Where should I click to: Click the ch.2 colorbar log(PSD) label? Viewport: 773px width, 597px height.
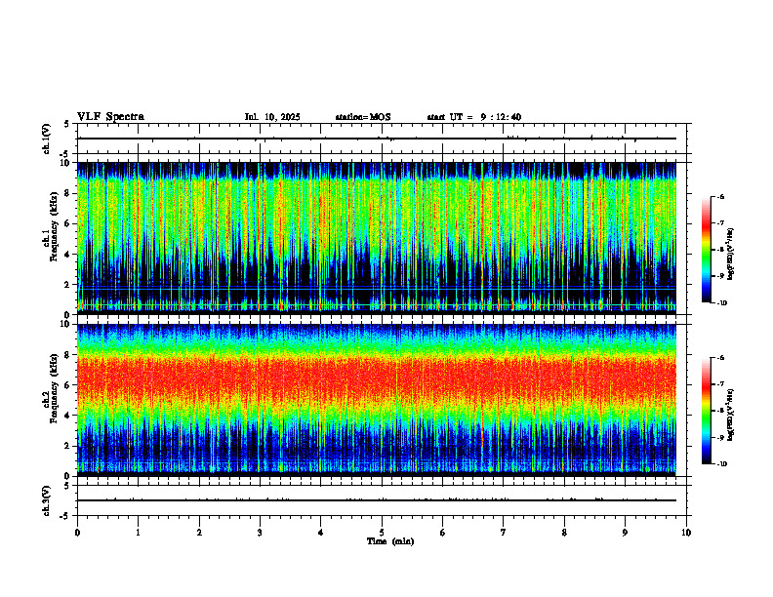(x=731, y=414)
